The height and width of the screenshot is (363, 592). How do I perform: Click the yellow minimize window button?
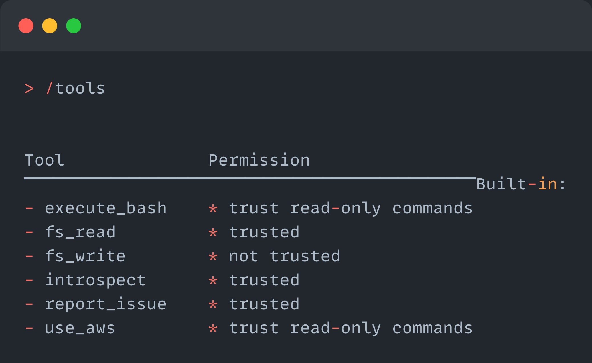click(x=50, y=26)
